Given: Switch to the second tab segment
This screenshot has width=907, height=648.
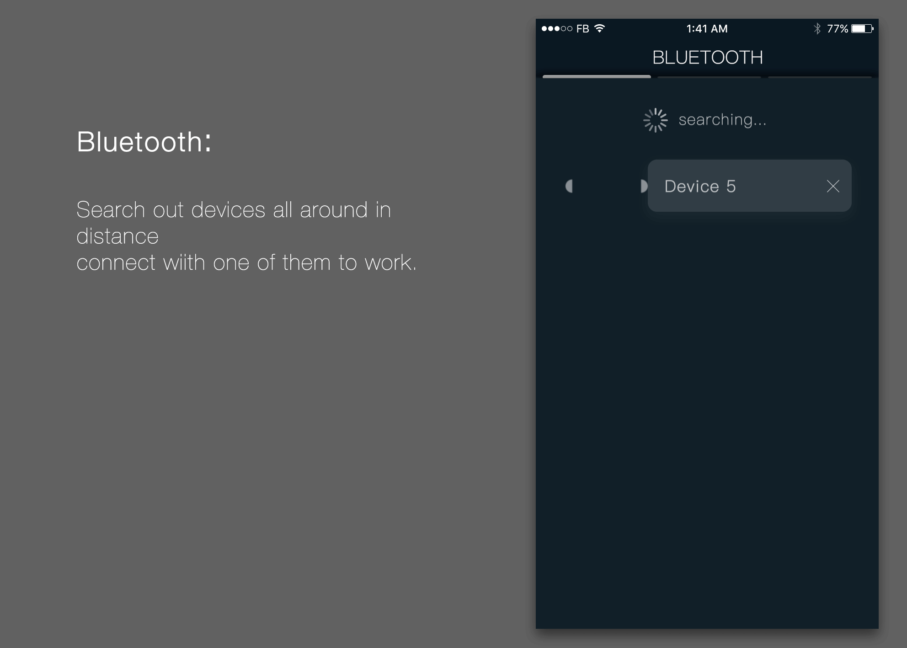Looking at the screenshot, I should [709, 77].
